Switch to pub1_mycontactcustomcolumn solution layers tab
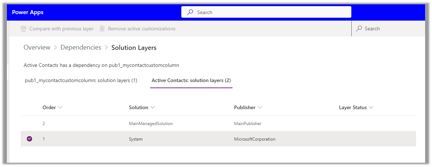This screenshot has width=432, height=167. tap(81, 80)
